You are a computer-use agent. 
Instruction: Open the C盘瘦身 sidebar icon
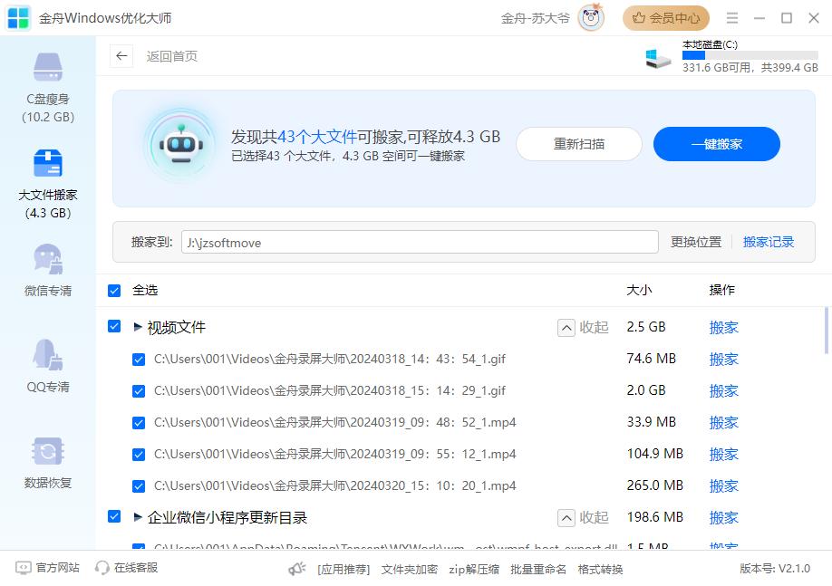pyautogui.click(x=47, y=68)
